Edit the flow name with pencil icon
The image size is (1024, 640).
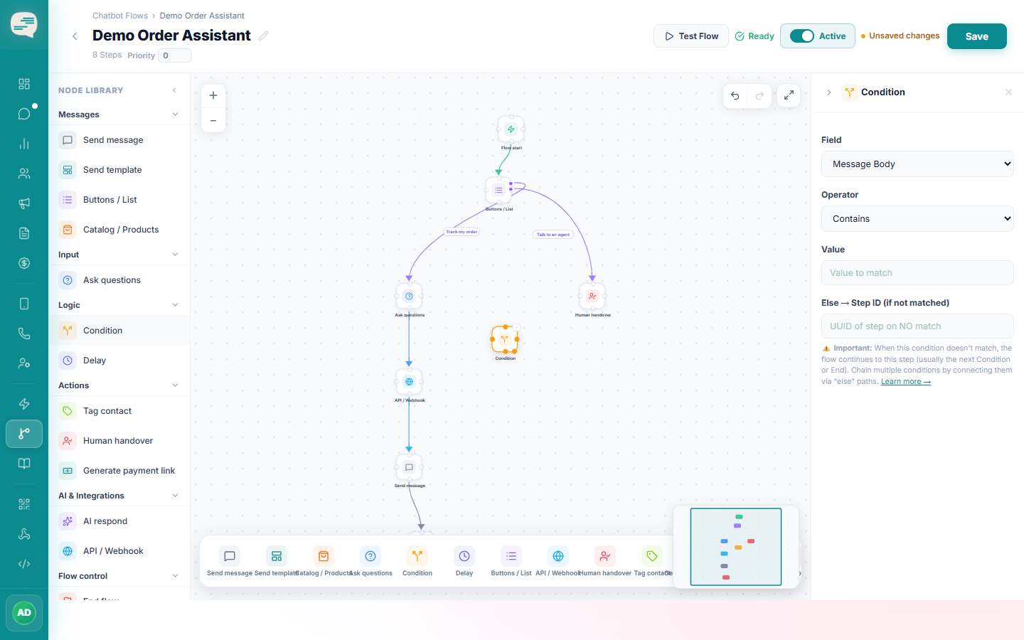pos(264,36)
